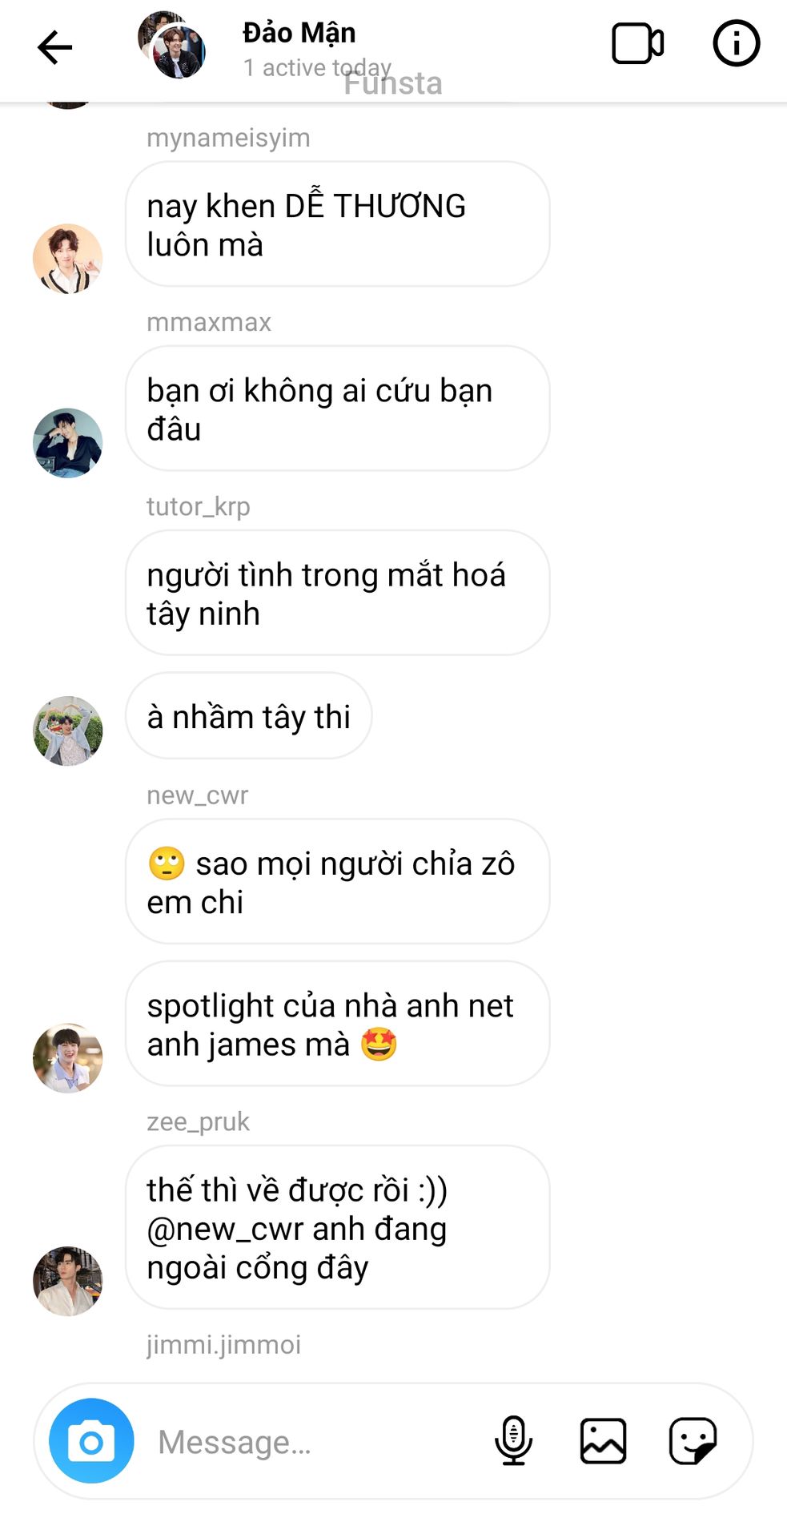787x1538 pixels.
Task: Open the sticker picker icon
Action: (693, 1440)
